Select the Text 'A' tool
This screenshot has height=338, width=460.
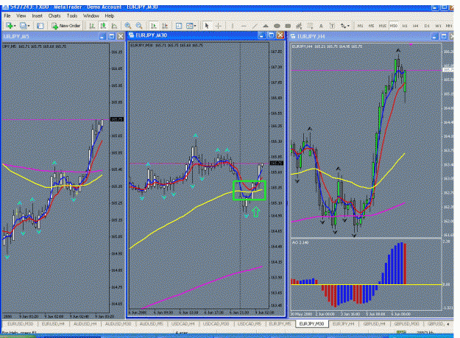321,26
